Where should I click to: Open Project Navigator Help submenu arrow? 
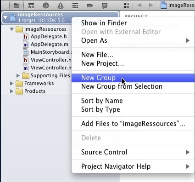point(188,166)
